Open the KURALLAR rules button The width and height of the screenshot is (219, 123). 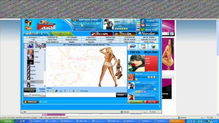[x=31, y=102]
